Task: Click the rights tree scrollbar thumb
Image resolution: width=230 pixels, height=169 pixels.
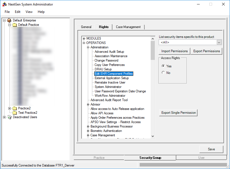Action: 153,51
